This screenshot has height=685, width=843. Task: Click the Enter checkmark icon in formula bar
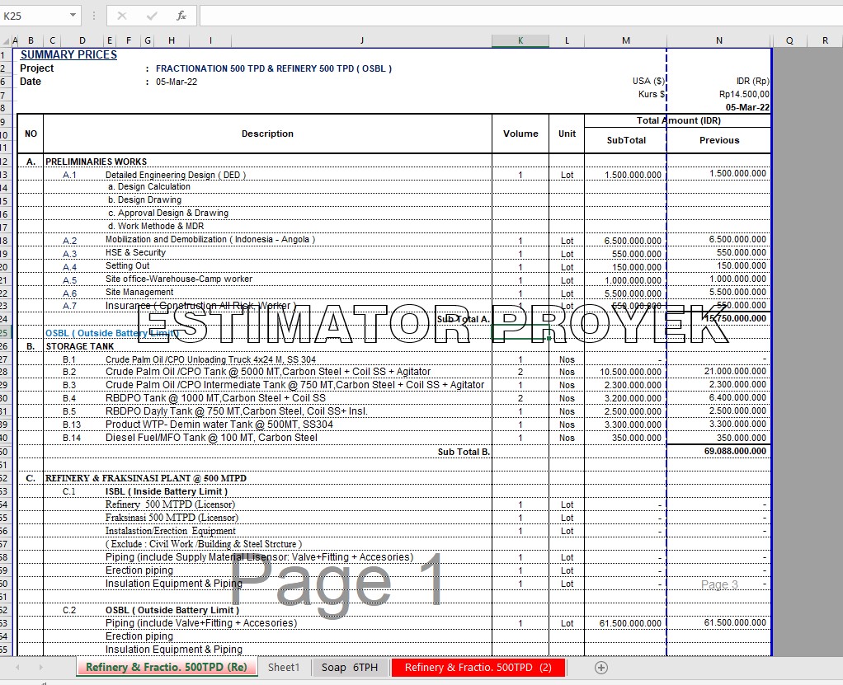(x=152, y=16)
